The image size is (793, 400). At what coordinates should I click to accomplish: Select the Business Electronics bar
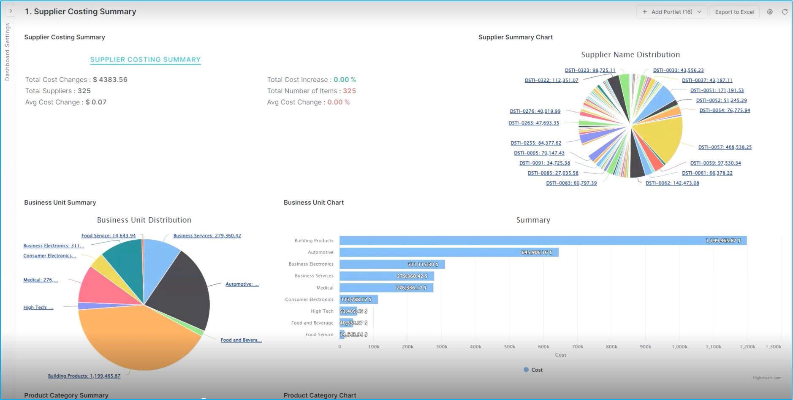392,264
